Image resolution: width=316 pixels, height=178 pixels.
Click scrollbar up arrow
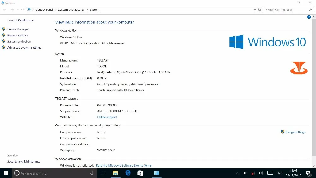[314, 17]
